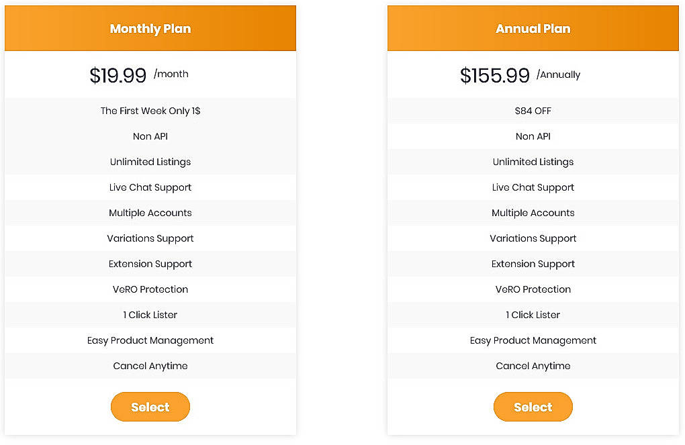Click the Monthly Plan Select button

pos(150,407)
